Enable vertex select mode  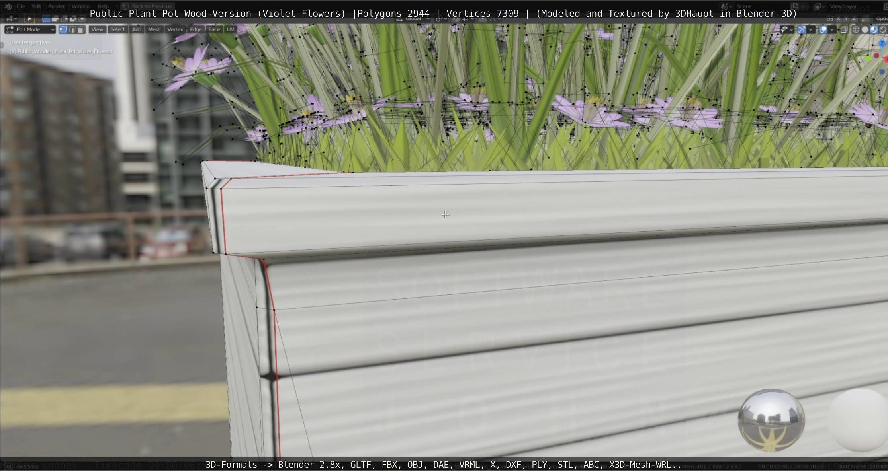pos(63,29)
